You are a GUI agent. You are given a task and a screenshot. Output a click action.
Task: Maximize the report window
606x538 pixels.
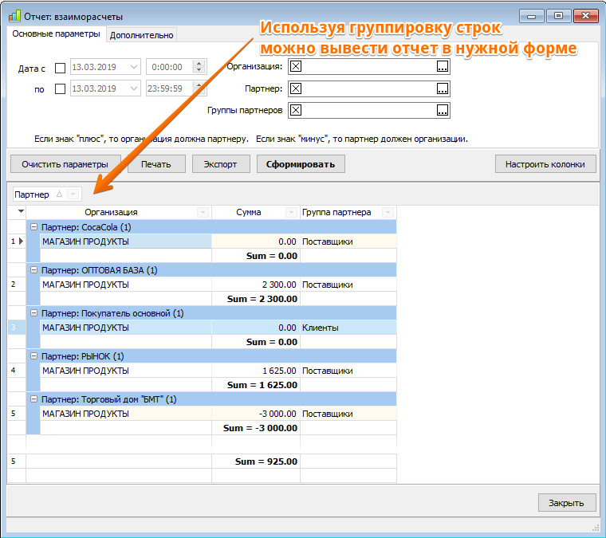558,16
